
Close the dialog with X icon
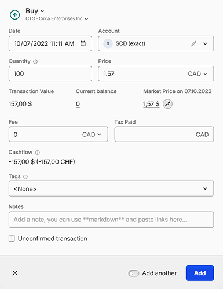coord(15,273)
